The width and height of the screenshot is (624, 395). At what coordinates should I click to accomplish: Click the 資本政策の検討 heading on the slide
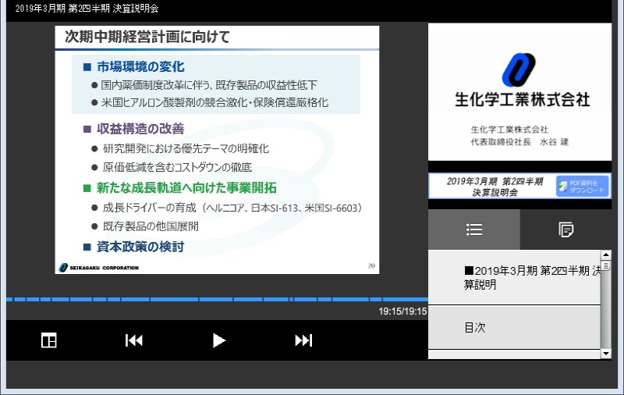pyautogui.click(x=140, y=247)
